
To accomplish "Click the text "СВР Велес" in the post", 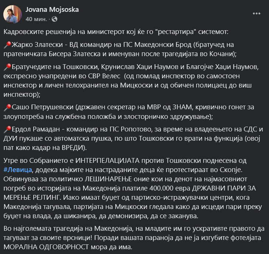I will (x=107, y=76).
